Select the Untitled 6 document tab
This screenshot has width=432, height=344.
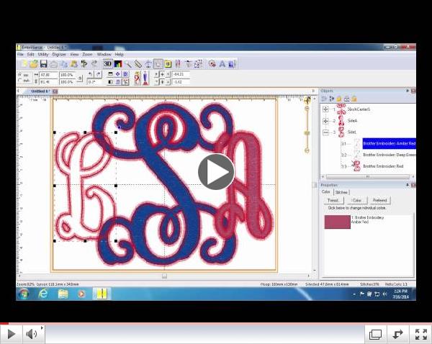[40, 91]
